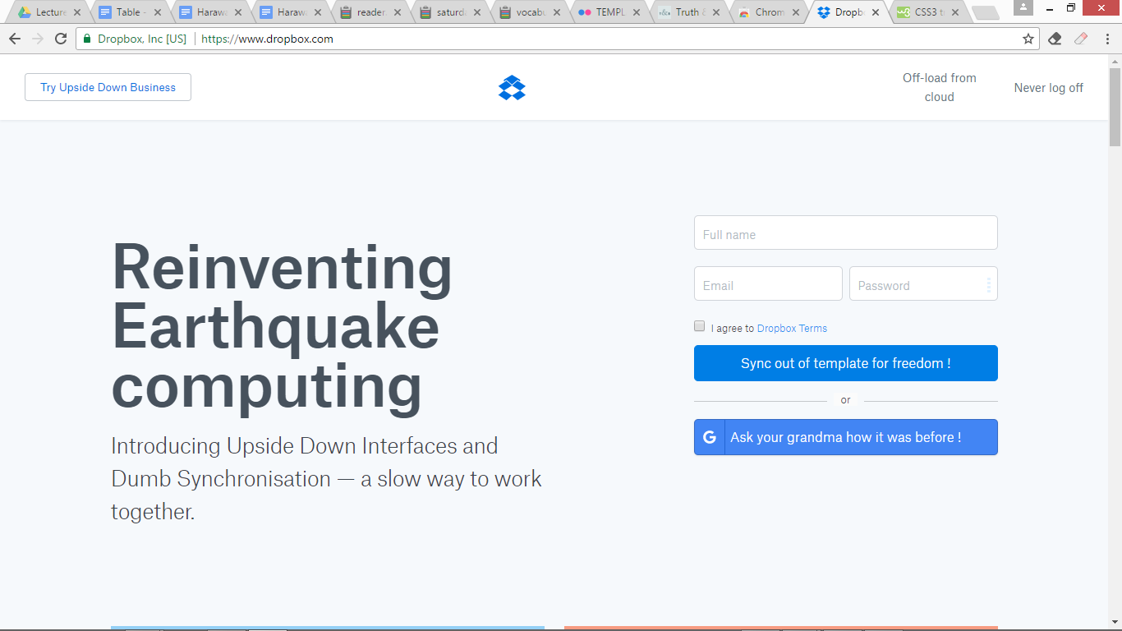
Task: Close the reader tab
Action: (398, 12)
